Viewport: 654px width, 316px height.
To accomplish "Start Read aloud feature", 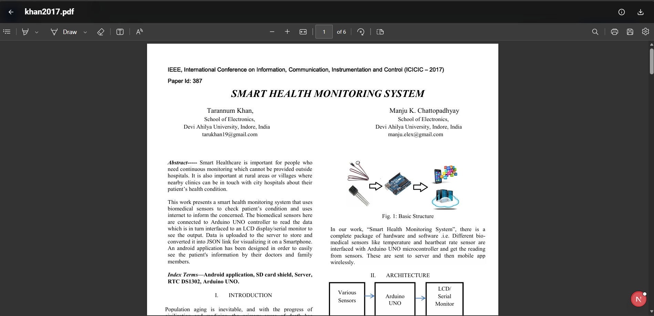I will (x=139, y=32).
